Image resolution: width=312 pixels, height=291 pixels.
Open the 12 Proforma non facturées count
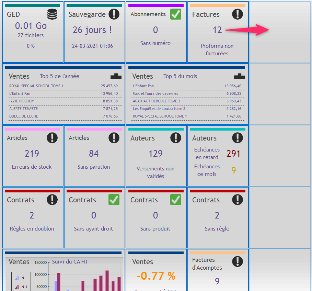[x=217, y=30]
